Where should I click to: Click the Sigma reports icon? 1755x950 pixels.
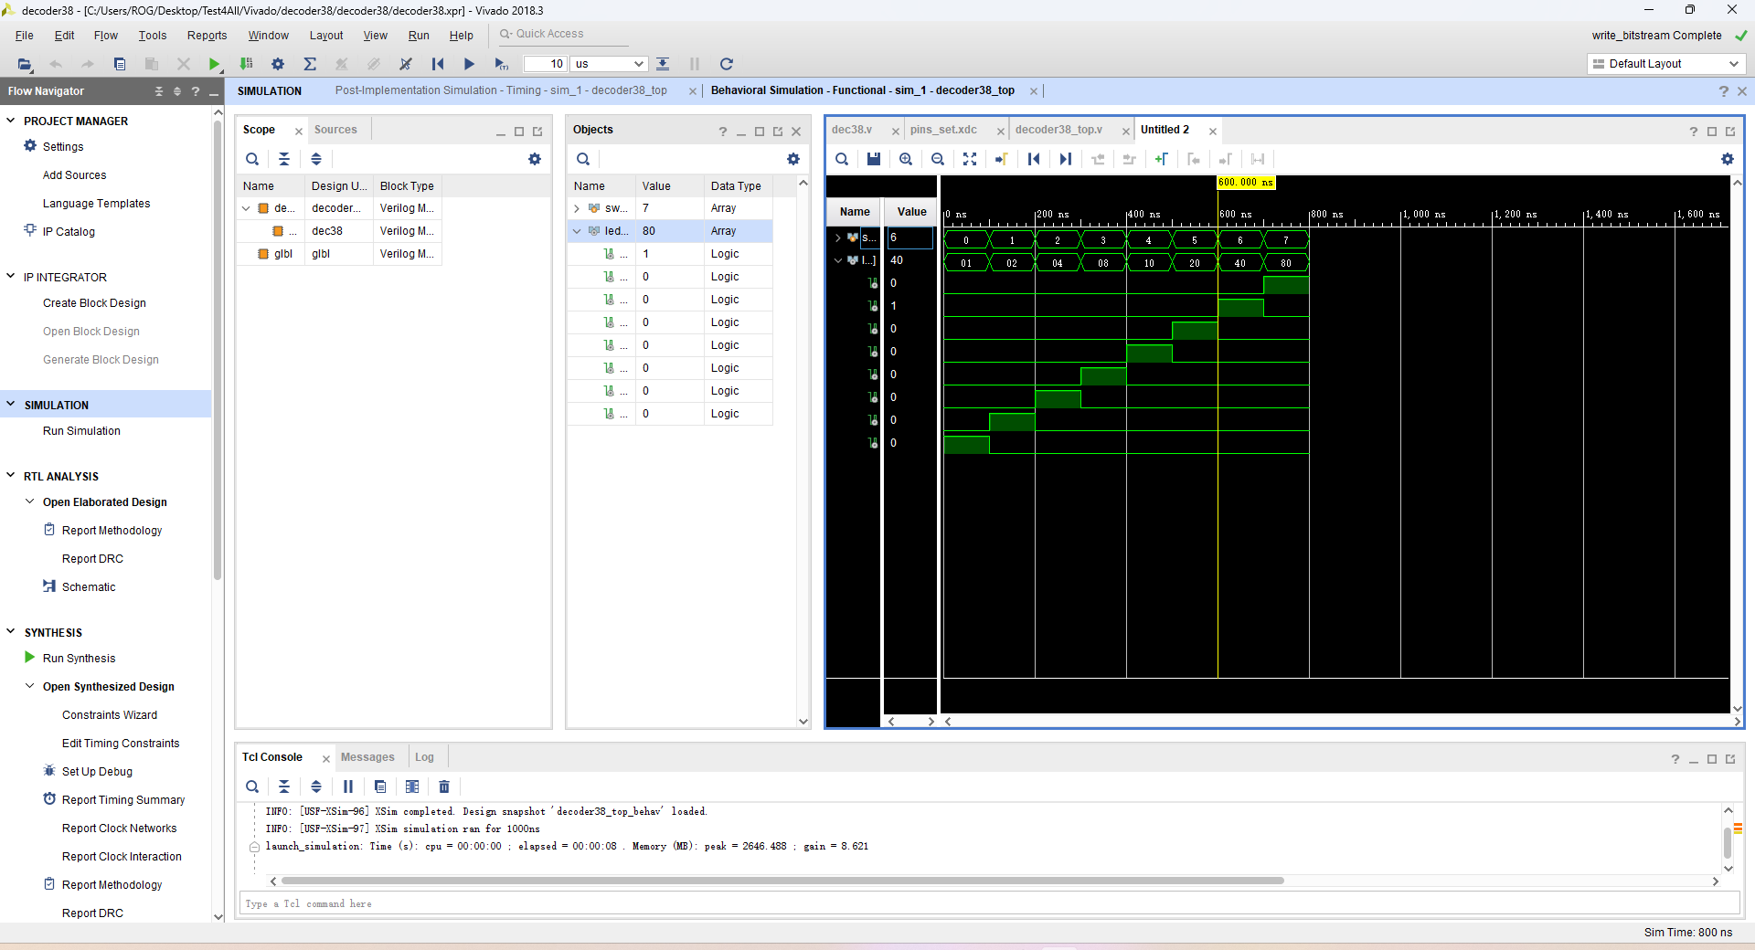pos(310,64)
